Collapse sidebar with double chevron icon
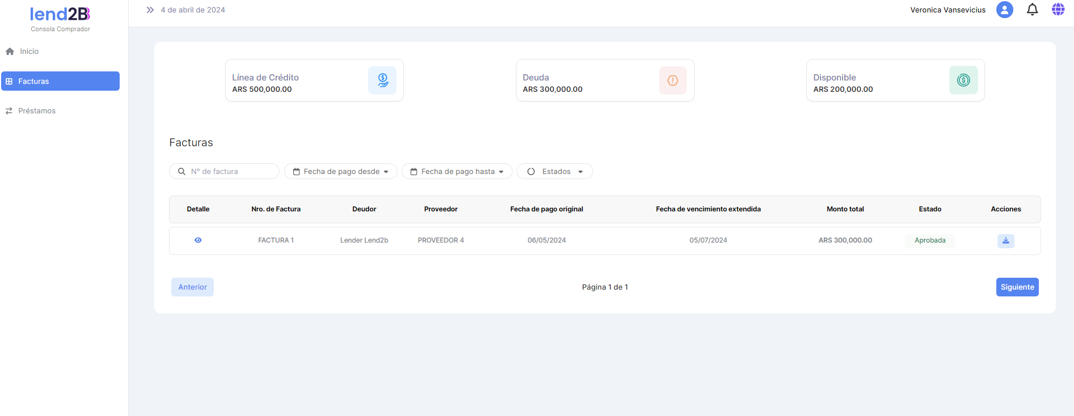1074x416 pixels. pos(150,10)
